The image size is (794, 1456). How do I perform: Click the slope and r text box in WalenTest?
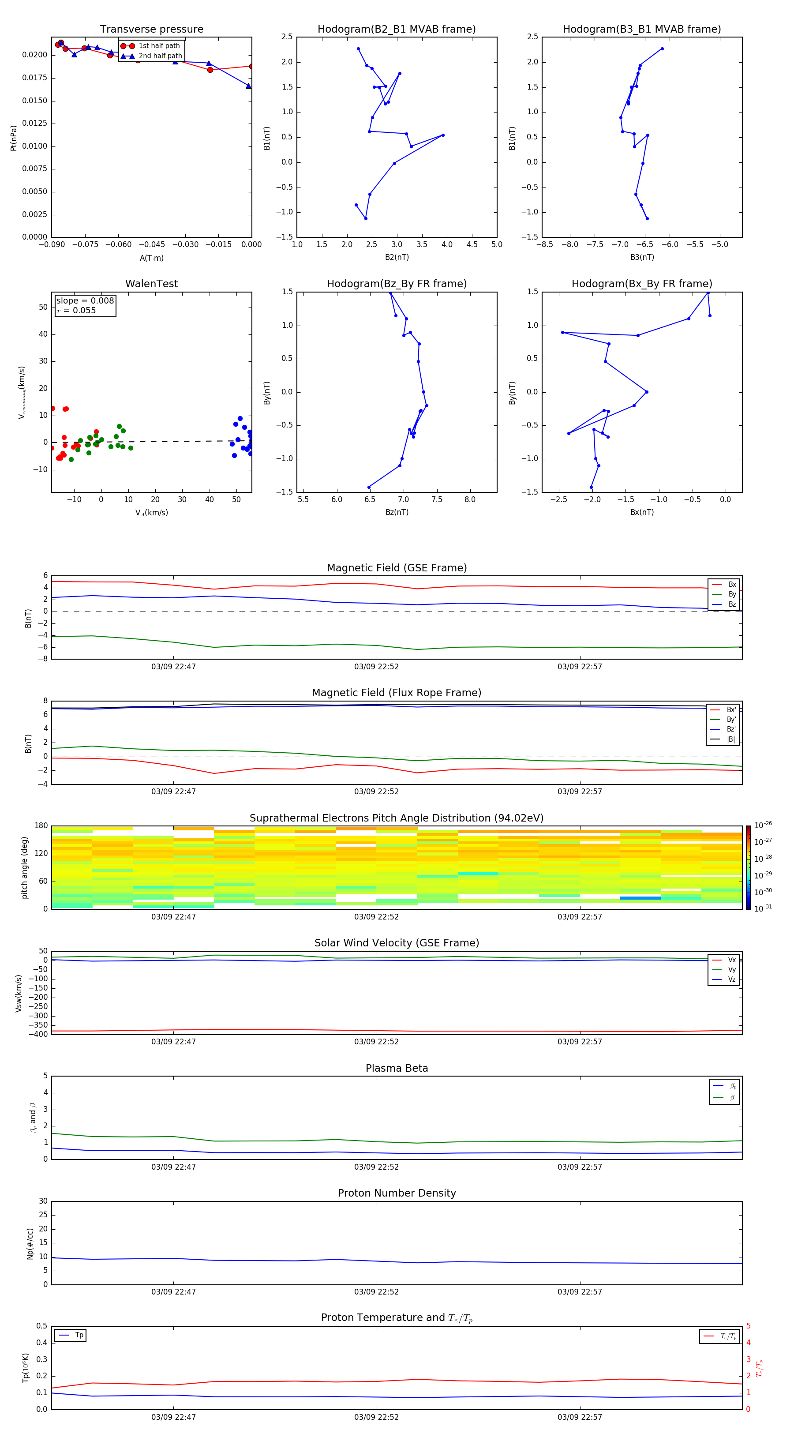click(85, 305)
